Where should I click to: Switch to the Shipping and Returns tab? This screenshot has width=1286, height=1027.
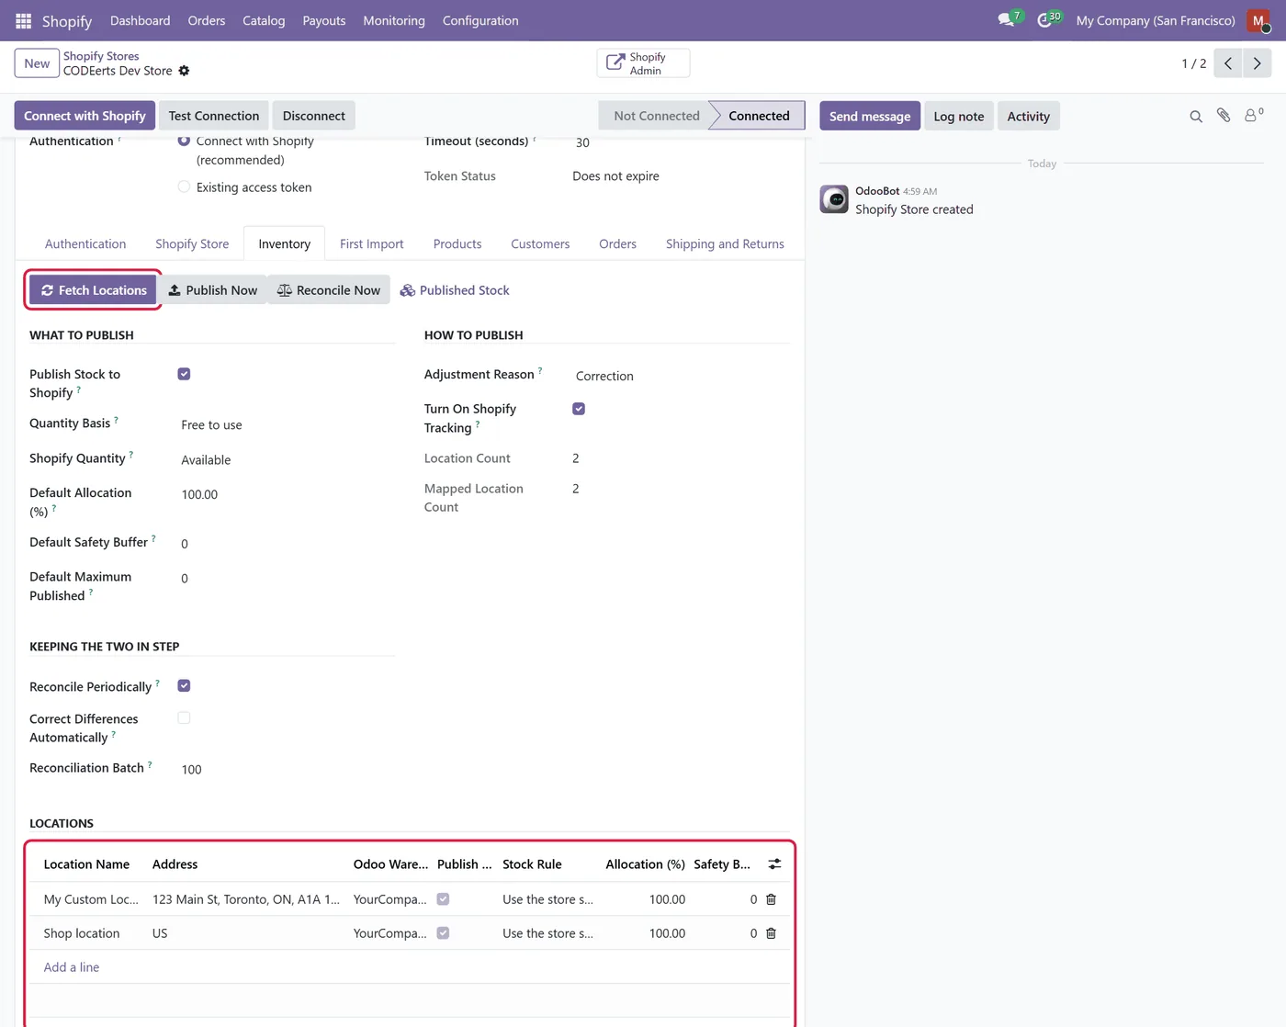(725, 243)
